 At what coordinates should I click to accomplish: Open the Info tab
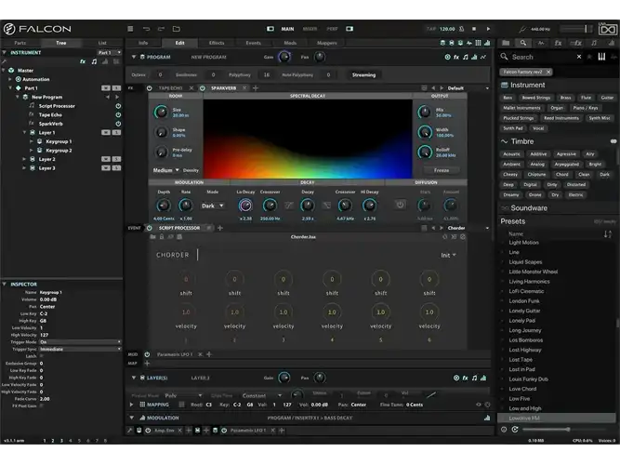coord(143,43)
